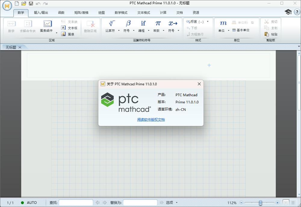This screenshot has width=301, height=207.
Task: Open the 文本格式 text formatting tab
Action: click(144, 13)
